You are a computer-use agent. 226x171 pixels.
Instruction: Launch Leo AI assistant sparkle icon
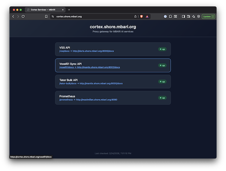coord(194,17)
